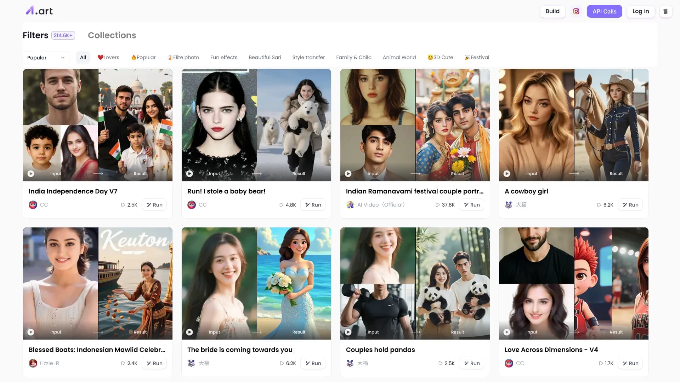This screenshot has height=382, width=680.
Task: Play the Couples hold pandas preview
Action: 348,332
